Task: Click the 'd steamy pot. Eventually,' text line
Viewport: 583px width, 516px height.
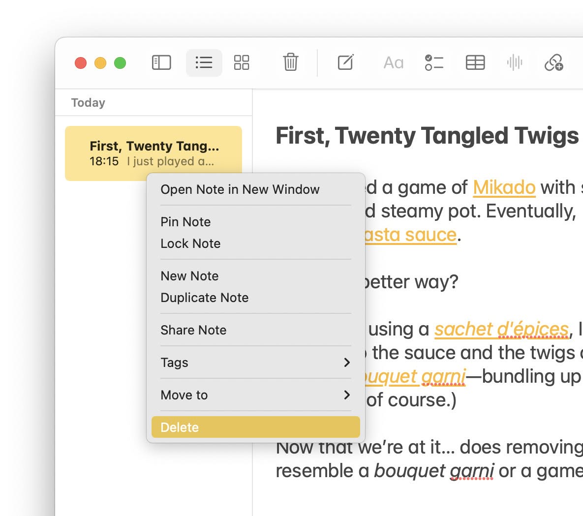Action: pyautogui.click(x=470, y=211)
